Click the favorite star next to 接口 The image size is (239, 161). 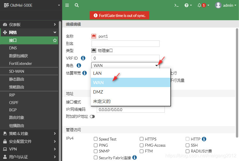[55, 40]
